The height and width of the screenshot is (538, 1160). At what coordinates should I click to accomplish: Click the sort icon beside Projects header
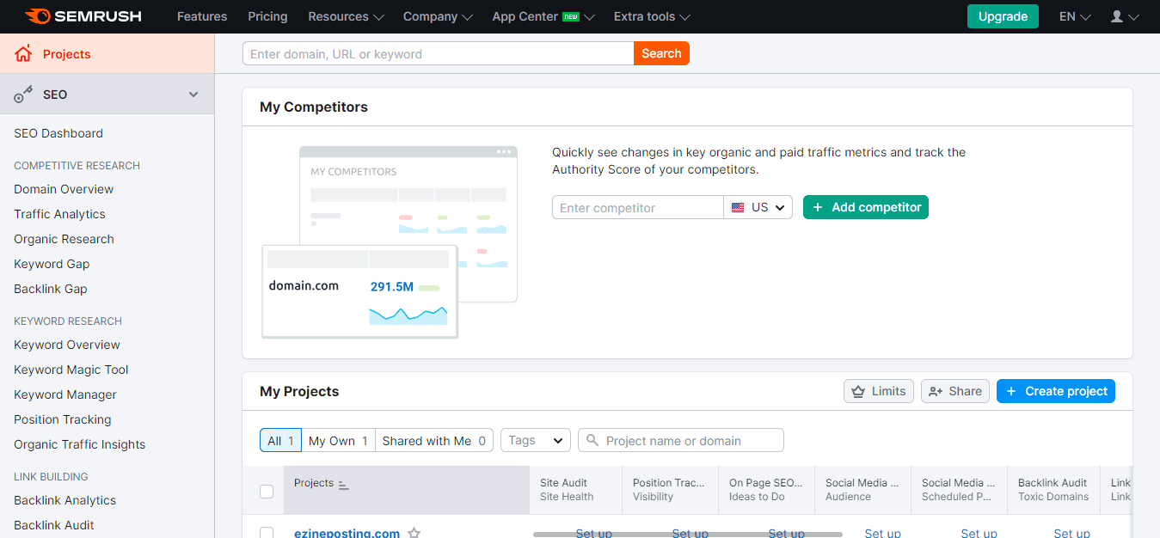tap(344, 485)
